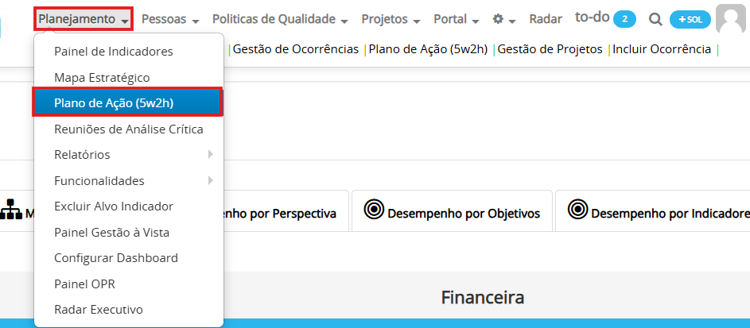
Task: Click the target icon on Desempenho por Objetivos
Action: pyautogui.click(x=374, y=210)
